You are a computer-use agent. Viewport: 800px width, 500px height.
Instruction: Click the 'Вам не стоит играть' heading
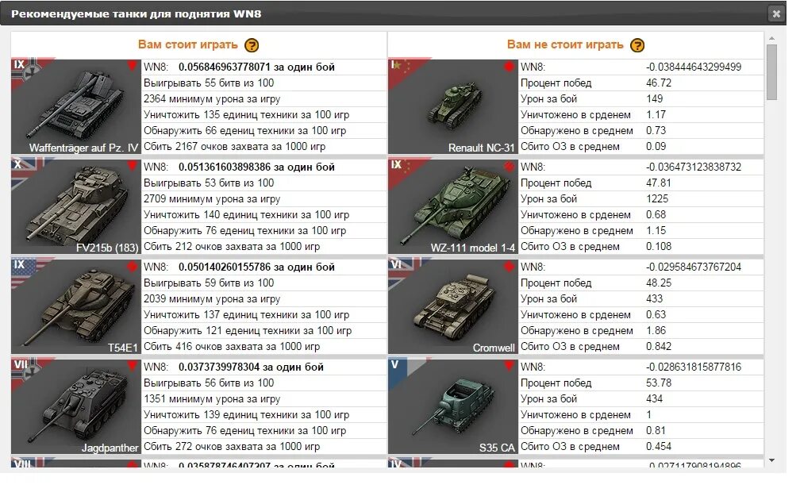point(565,45)
